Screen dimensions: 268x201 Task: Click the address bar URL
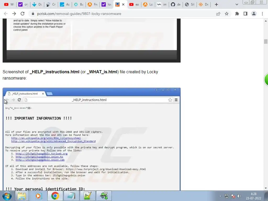(x=79, y=14)
